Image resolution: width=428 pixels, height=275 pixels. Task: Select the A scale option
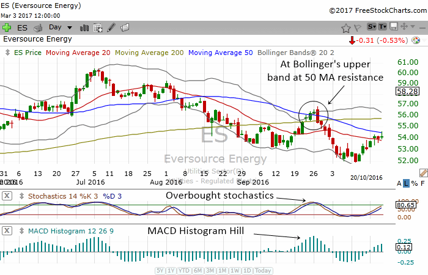tap(399, 183)
